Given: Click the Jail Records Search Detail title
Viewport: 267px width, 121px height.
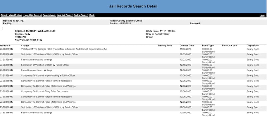Looking at the screenshot, I should tap(133, 6).
